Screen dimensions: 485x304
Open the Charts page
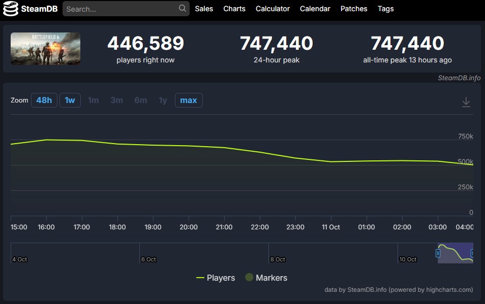[234, 9]
